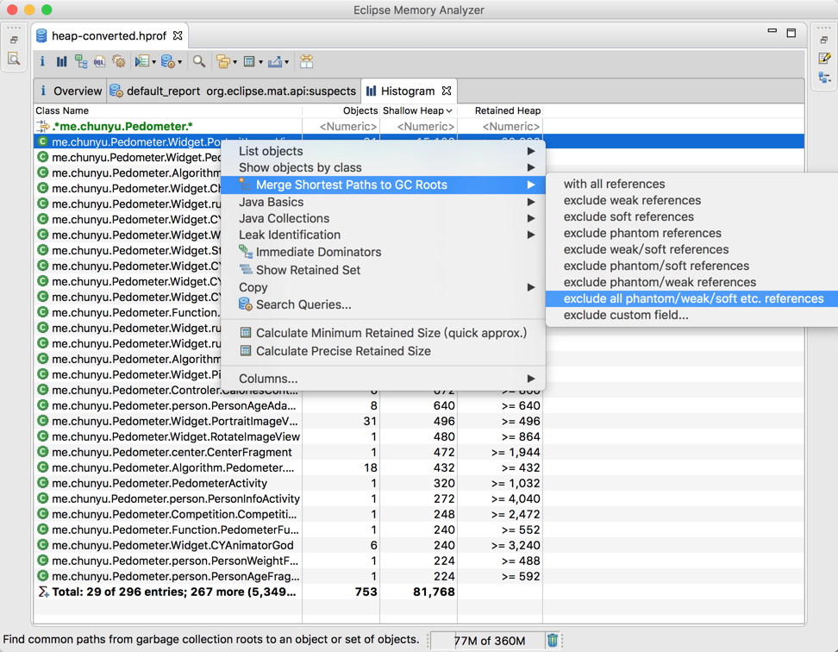
Task: Restore the left sidebar view stack
Action: pos(14,40)
